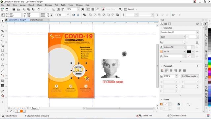This screenshot has height=119, width=211.
Task: Open the zoom level dropdown
Action: click(x=78, y=9)
